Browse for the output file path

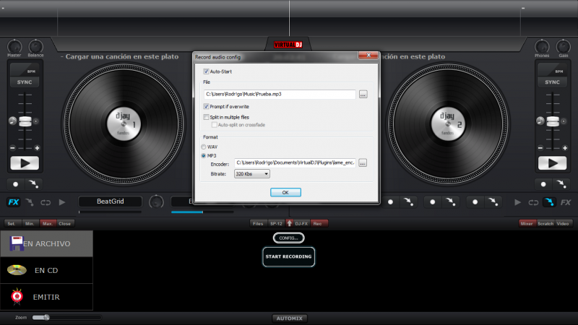[x=363, y=95]
